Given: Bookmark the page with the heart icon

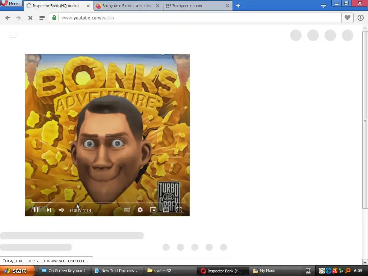Looking at the screenshot, I should (348, 18).
